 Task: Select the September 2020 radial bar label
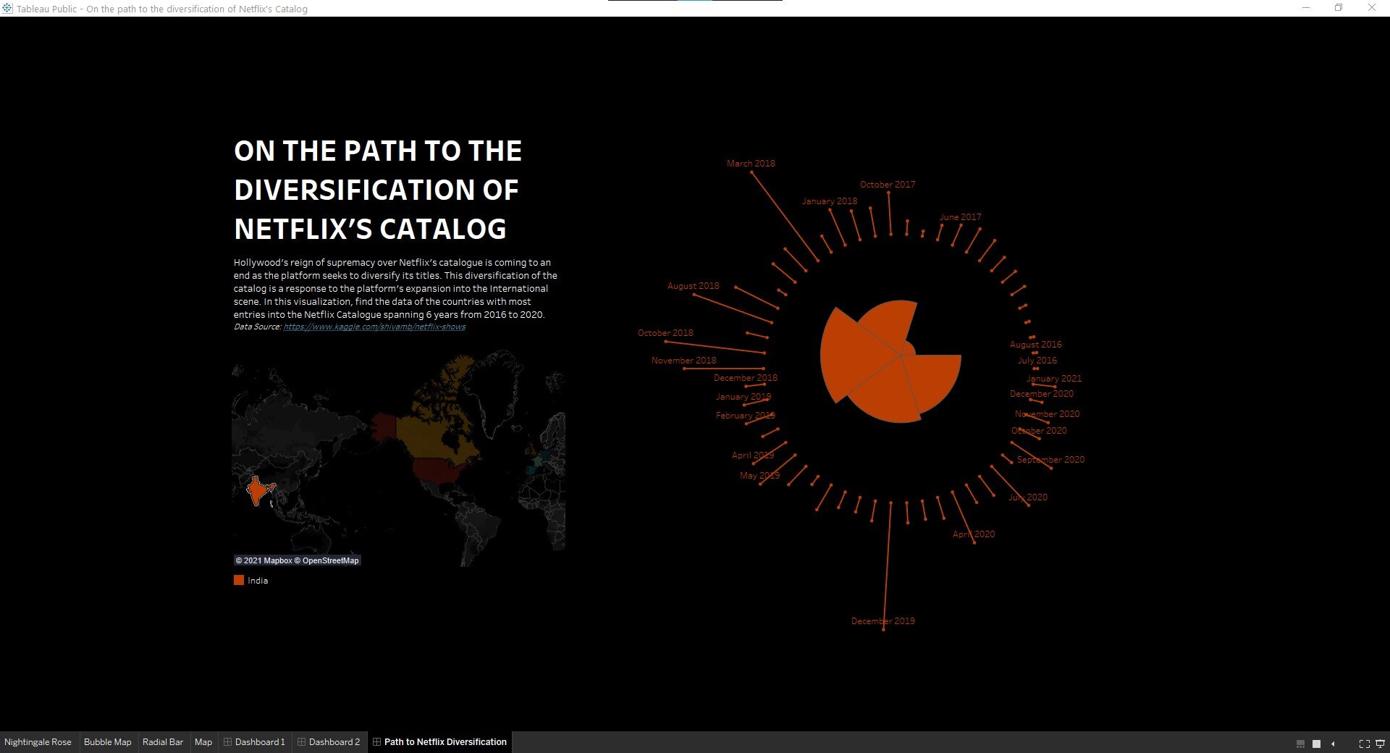point(1050,460)
